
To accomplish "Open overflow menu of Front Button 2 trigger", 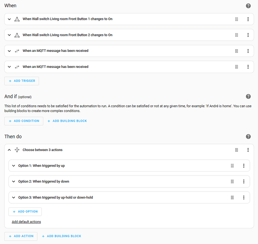I will 248,35.
